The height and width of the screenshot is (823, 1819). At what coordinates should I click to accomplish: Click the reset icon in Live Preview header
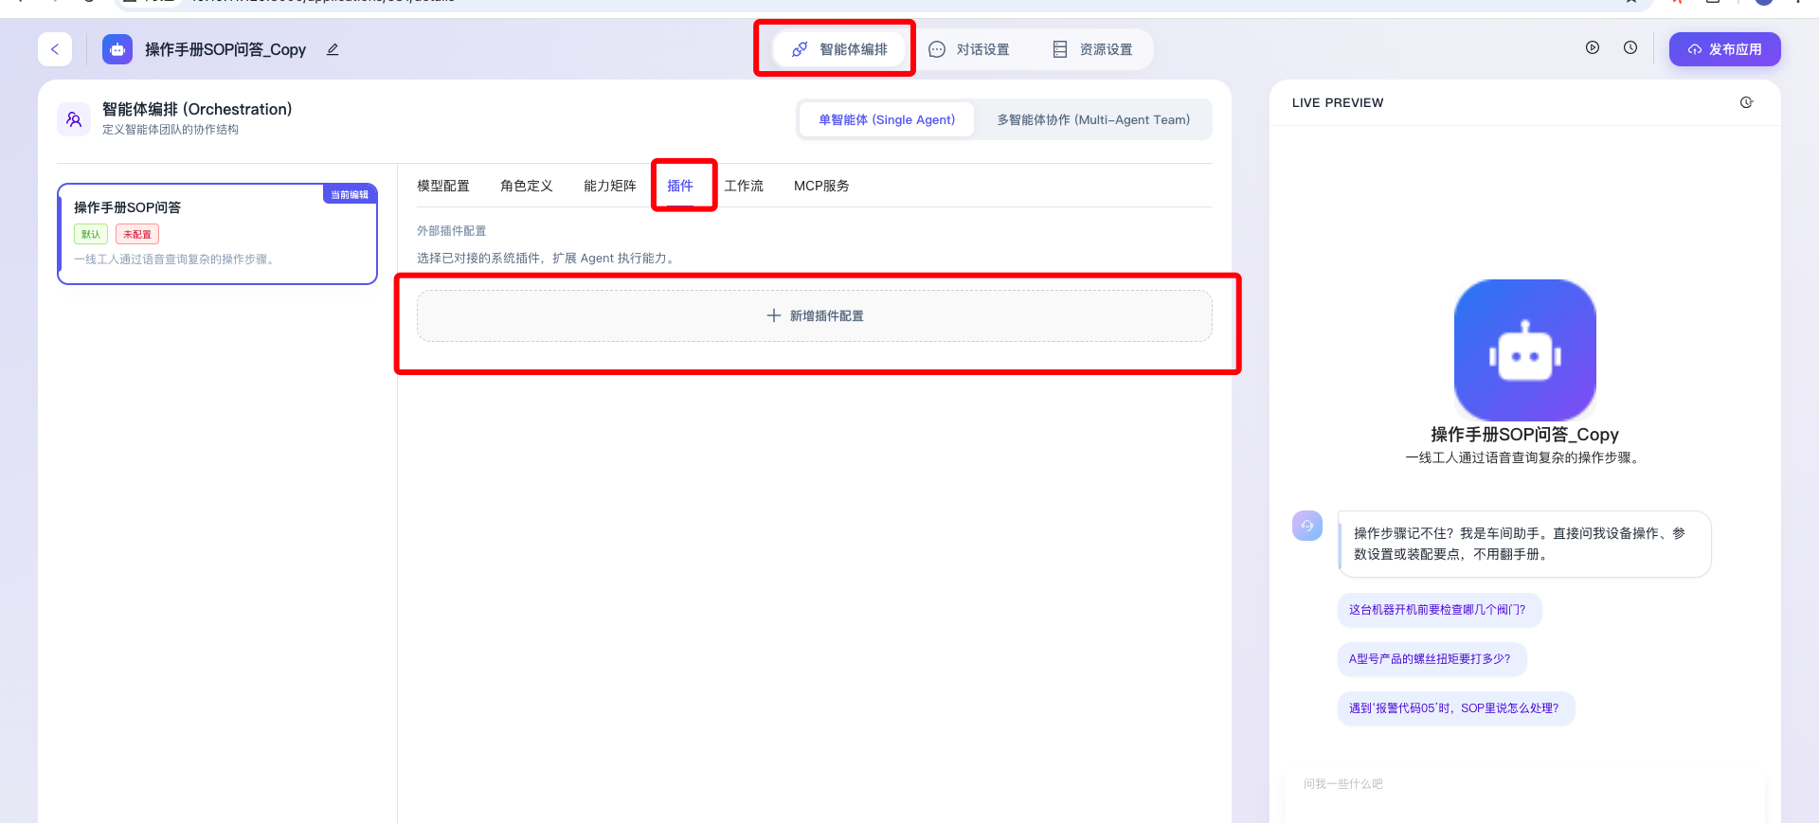[x=1746, y=102]
